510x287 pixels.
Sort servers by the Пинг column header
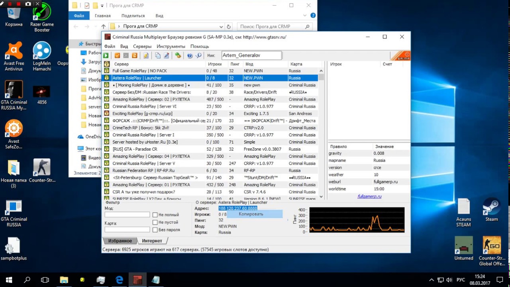click(235, 64)
